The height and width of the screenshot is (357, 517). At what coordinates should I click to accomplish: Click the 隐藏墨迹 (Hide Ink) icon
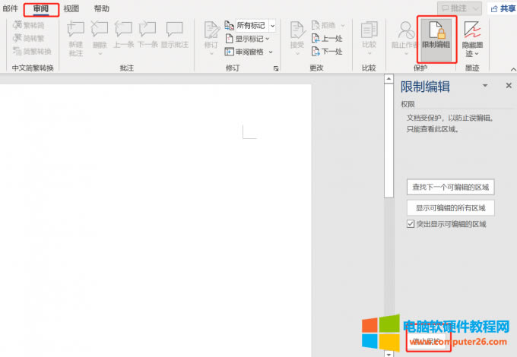[472, 37]
